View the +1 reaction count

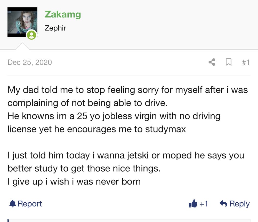point(204,204)
